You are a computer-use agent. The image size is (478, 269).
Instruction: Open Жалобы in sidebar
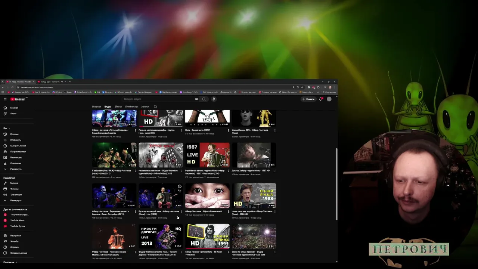coord(14,241)
